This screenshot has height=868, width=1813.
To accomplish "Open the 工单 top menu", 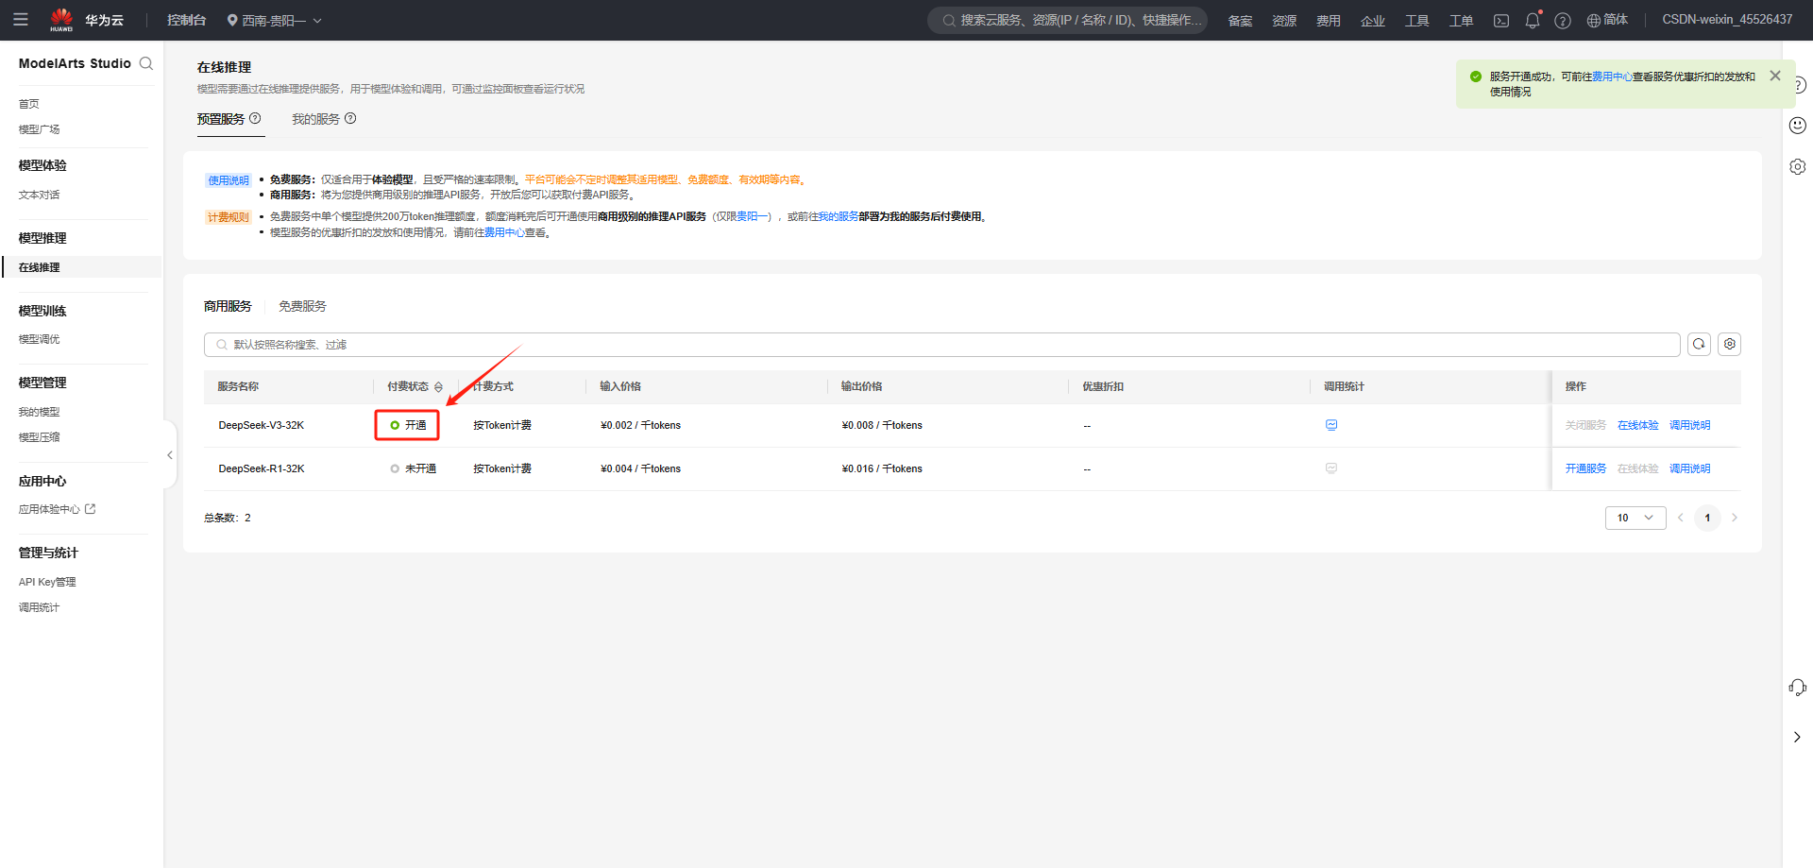I will coord(1462,20).
